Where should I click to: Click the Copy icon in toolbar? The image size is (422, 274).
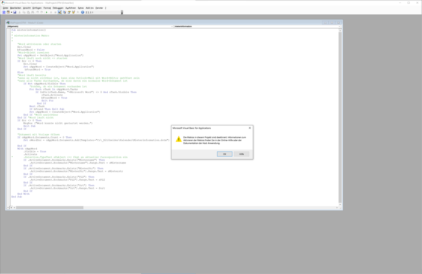pos(24,12)
